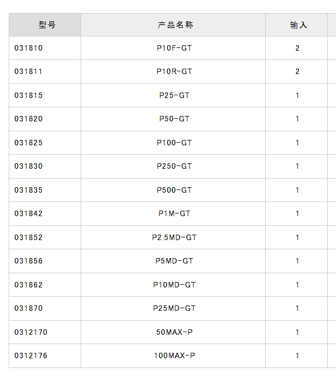
Task: Click product name P10F-GT
Action: point(174,48)
